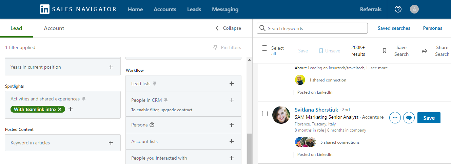Switch to the Account tab
This screenshot has width=451, height=164.
54,28
